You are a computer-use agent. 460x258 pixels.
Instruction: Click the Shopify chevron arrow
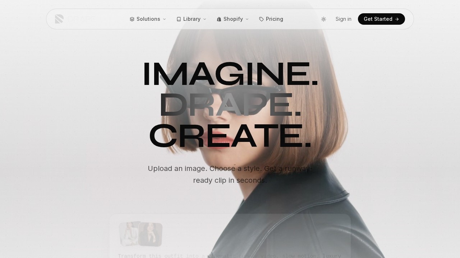click(x=247, y=19)
